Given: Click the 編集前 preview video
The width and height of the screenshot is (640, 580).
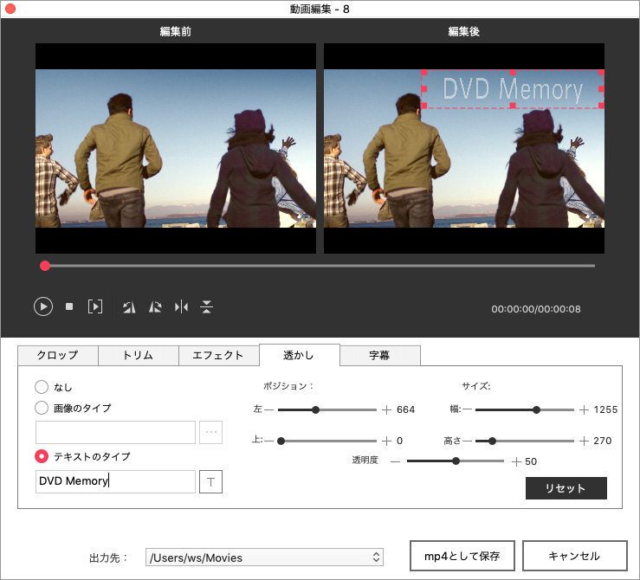Looking at the screenshot, I should point(176,149).
